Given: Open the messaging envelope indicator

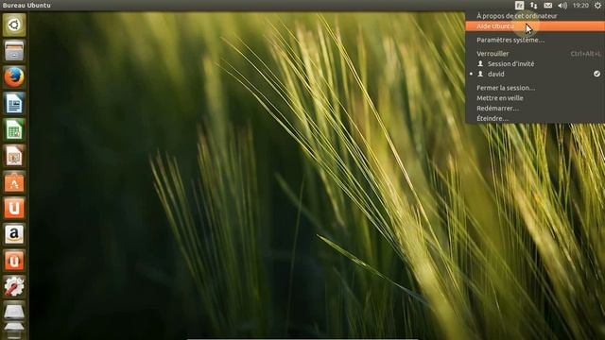Looking at the screenshot, I should (x=548, y=6).
